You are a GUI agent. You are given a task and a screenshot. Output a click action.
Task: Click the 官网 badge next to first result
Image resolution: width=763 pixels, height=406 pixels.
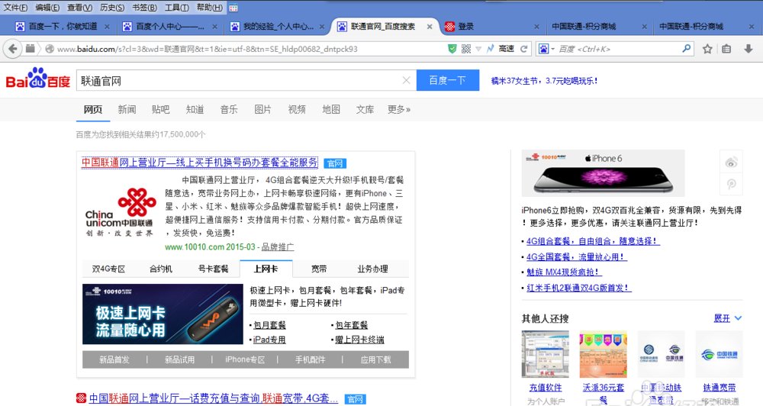(x=335, y=163)
